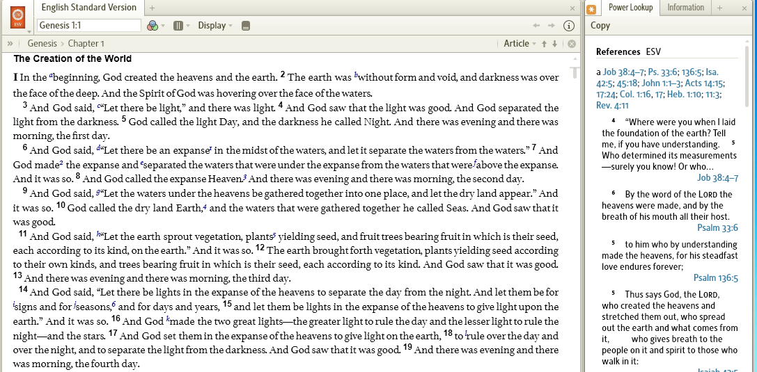Click cross-reference marker b before 'without form'
The height and width of the screenshot is (372, 757).
357,75
